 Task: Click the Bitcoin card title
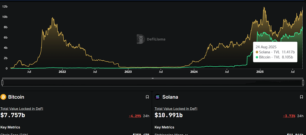tap(16, 97)
